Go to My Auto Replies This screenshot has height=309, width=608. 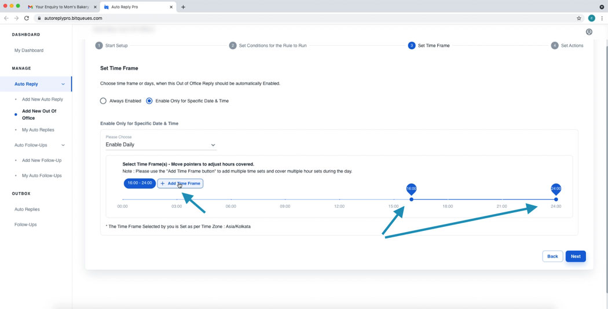pos(38,130)
